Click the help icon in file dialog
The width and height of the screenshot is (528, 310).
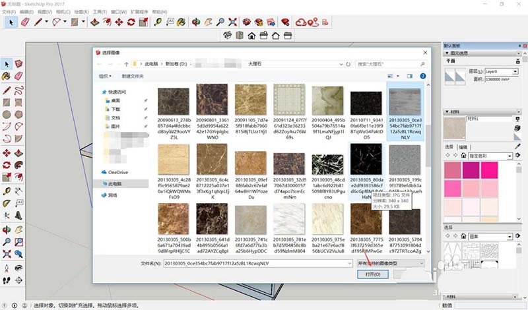423,77
